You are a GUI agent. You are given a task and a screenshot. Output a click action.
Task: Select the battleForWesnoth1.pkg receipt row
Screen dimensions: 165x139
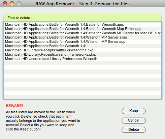[x=82, y=50]
